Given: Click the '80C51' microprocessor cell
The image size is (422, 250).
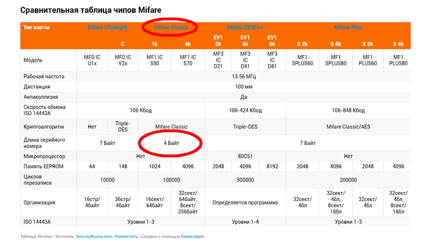Looking at the screenshot, I should click(245, 156).
